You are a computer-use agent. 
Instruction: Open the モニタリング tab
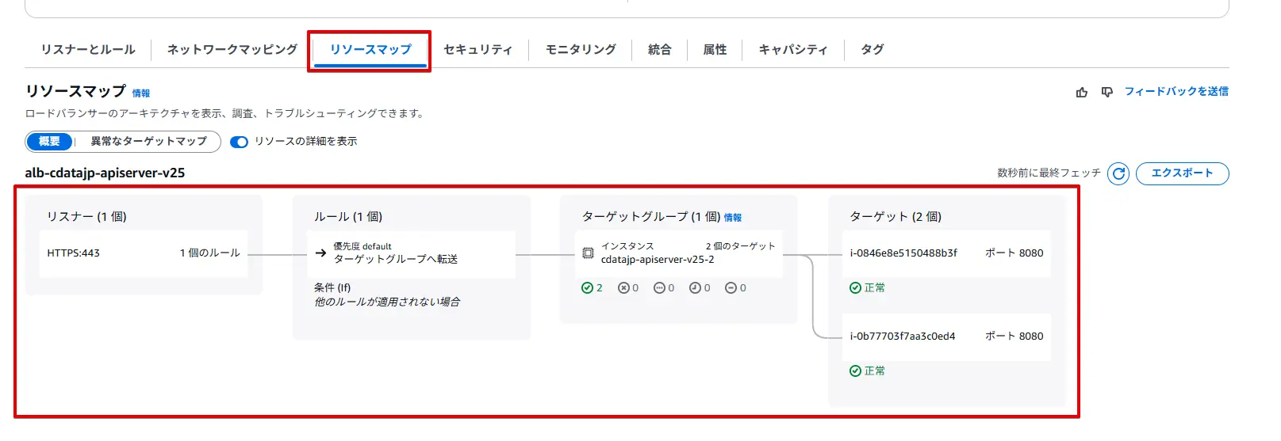(x=581, y=50)
